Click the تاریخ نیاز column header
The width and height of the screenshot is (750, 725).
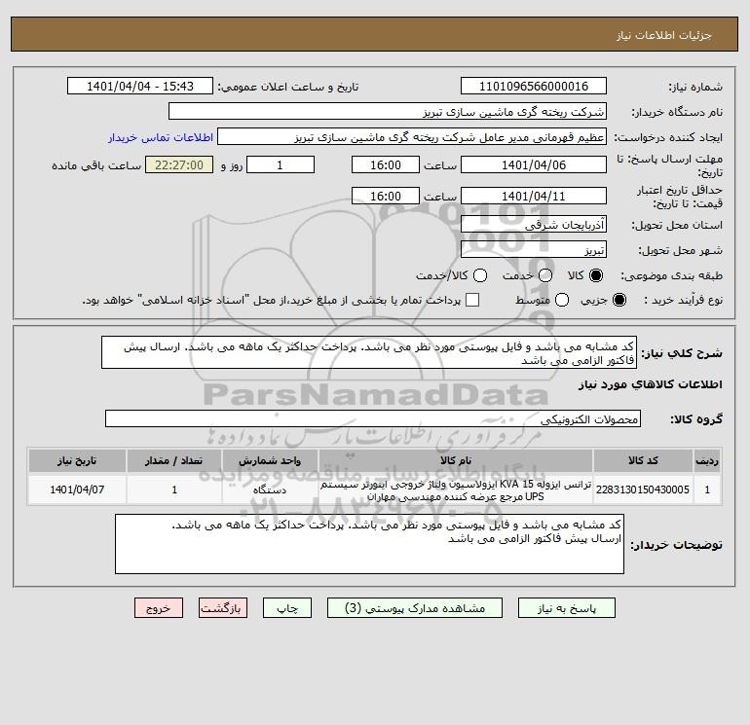pyautogui.click(x=77, y=460)
